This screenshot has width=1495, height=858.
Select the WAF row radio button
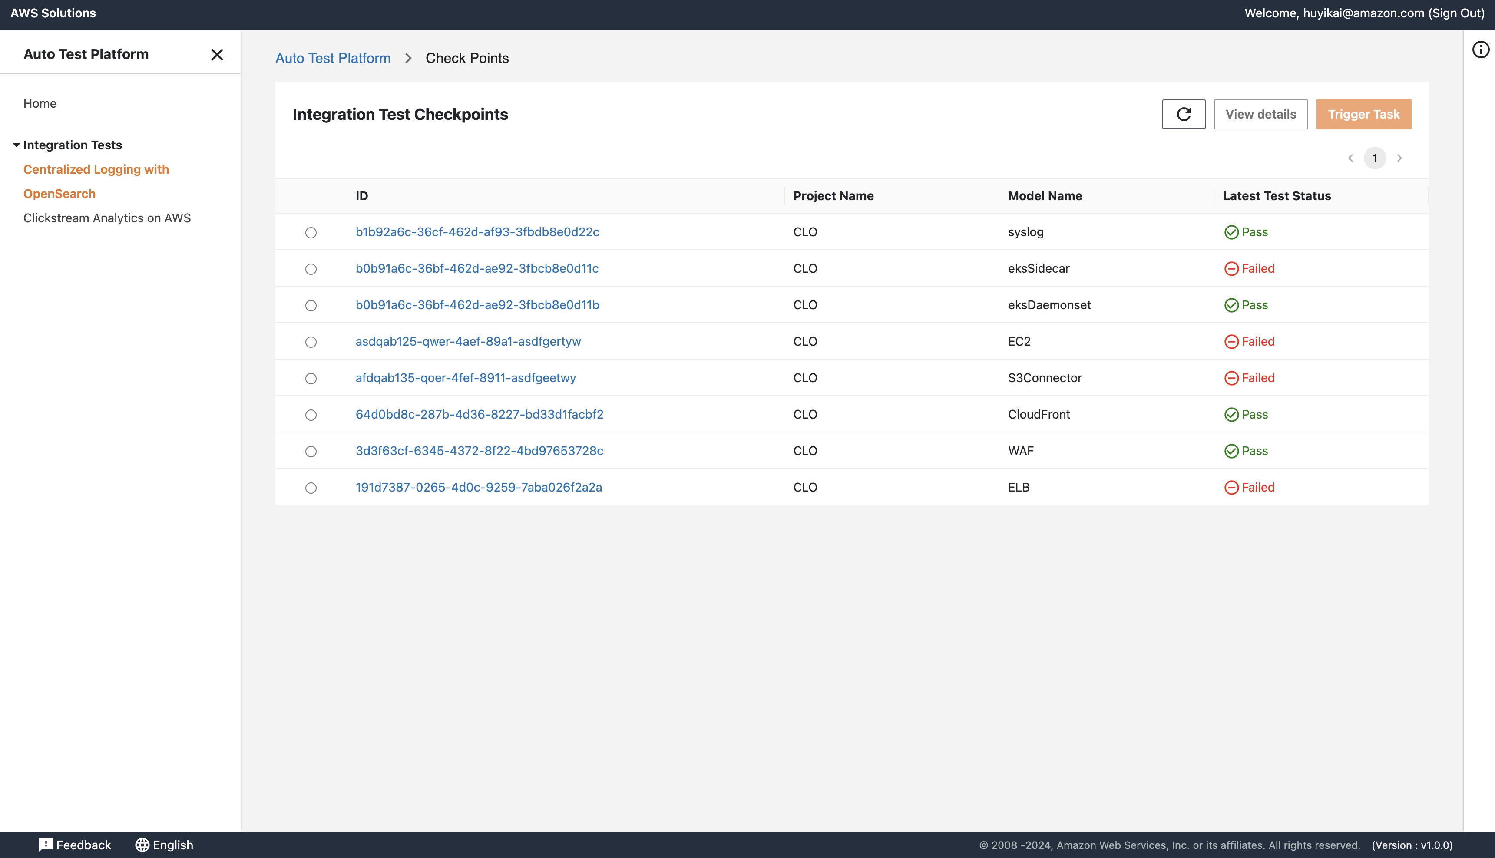click(311, 452)
